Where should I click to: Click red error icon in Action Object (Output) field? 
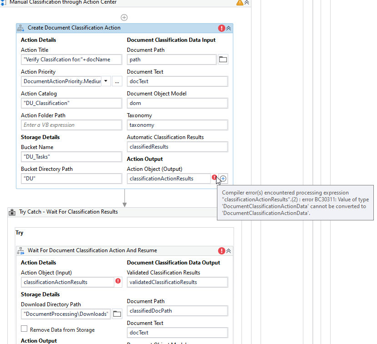pos(214,177)
